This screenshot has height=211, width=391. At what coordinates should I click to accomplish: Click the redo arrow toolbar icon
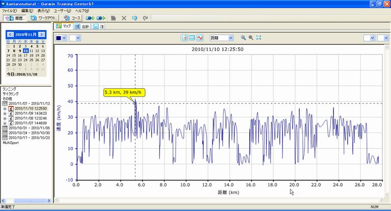coord(146,18)
